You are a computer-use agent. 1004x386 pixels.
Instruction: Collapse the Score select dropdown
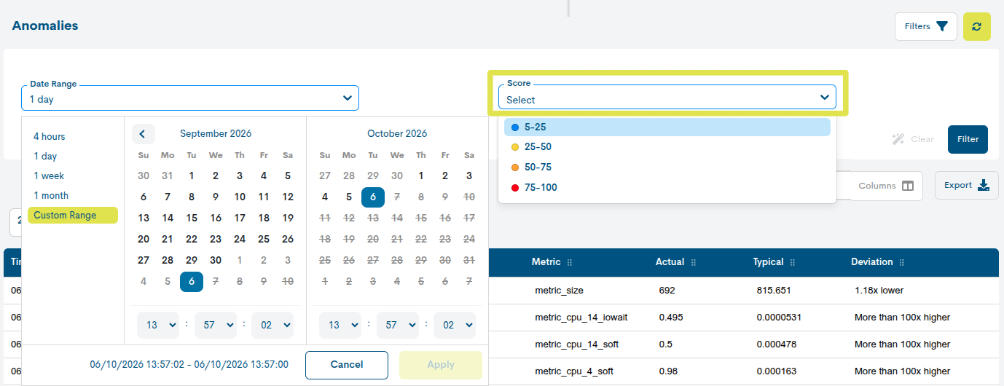point(667,98)
